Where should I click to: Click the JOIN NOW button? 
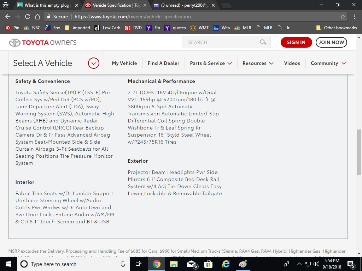(x=331, y=42)
